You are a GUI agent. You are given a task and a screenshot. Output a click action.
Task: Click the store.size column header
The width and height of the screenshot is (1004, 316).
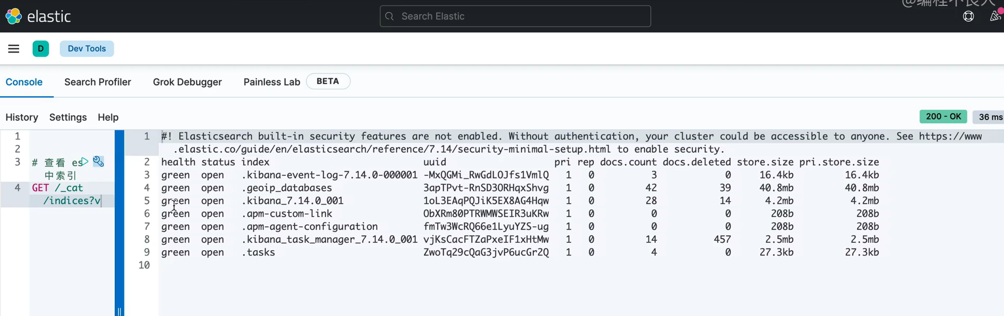pos(765,163)
